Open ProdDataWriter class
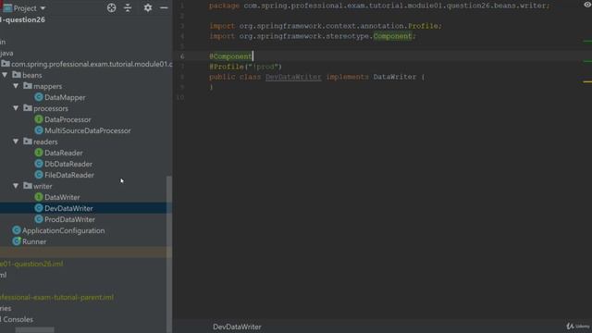The width and height of the screenshot is (592, 333). coord(69,219)
